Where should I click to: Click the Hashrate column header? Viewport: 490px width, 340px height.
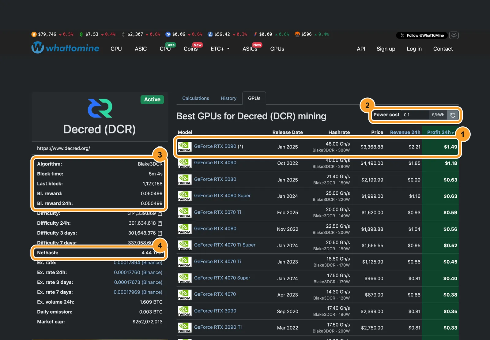[339, 132]
